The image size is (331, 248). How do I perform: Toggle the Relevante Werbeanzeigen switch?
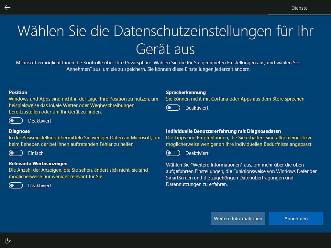(16, 185)
